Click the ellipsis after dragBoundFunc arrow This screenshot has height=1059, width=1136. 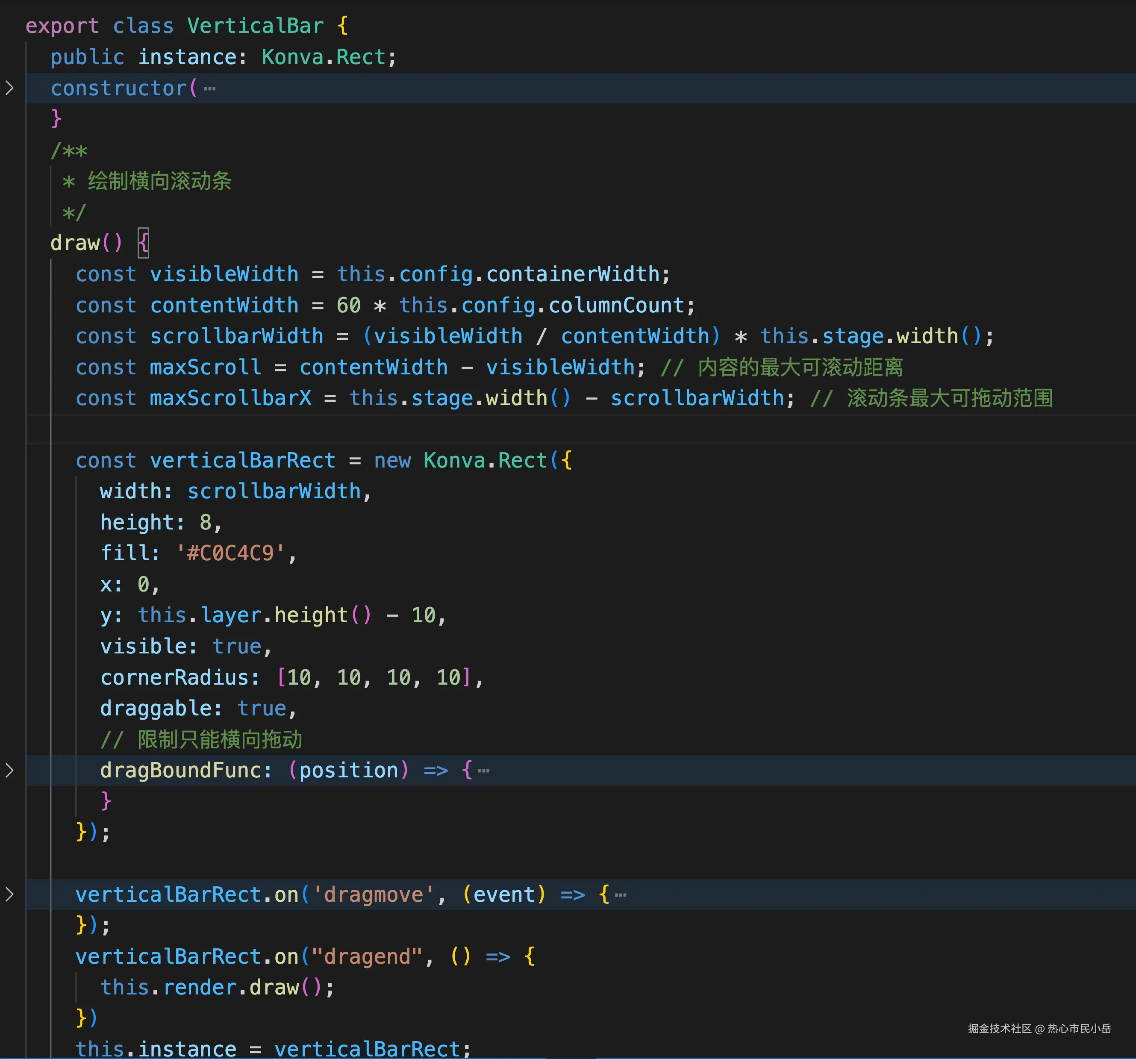483,771
